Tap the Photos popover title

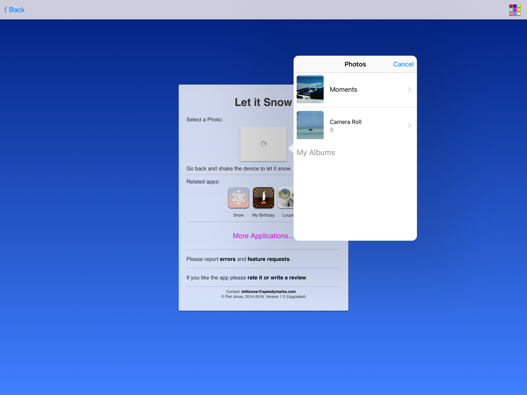[x=355, y=64]
